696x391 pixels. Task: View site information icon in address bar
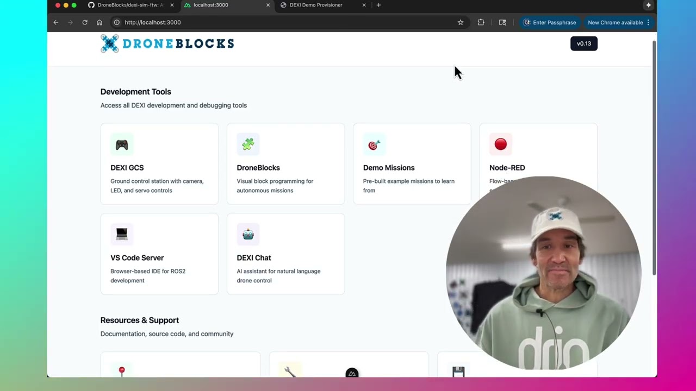116,22
